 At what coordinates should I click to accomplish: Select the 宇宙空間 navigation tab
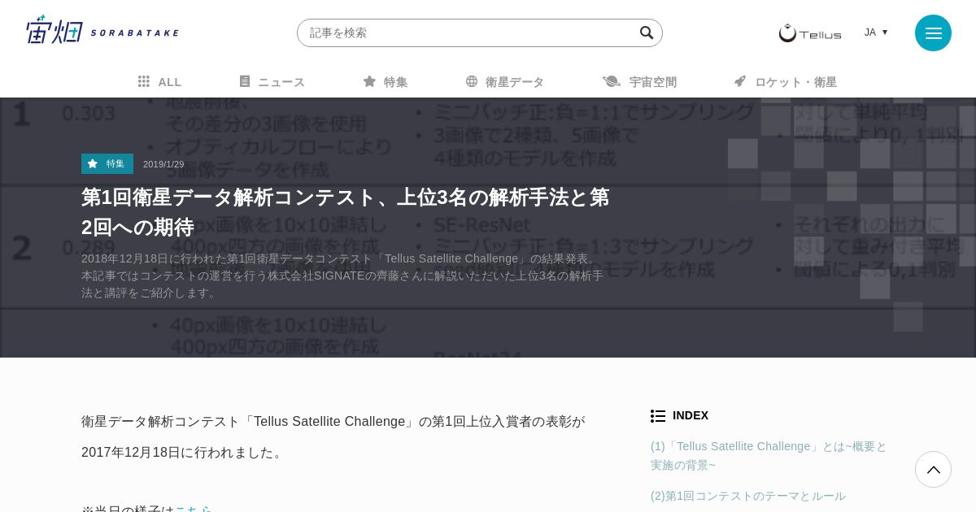(x=639, y=82)
